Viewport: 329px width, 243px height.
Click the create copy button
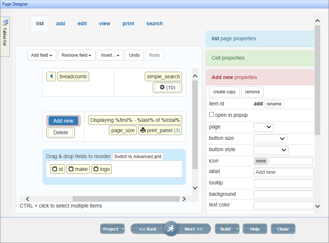[x=224, y=92]
